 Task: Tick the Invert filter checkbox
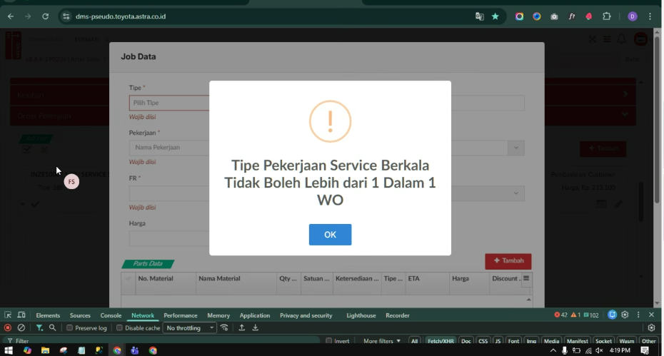point(329,341)
